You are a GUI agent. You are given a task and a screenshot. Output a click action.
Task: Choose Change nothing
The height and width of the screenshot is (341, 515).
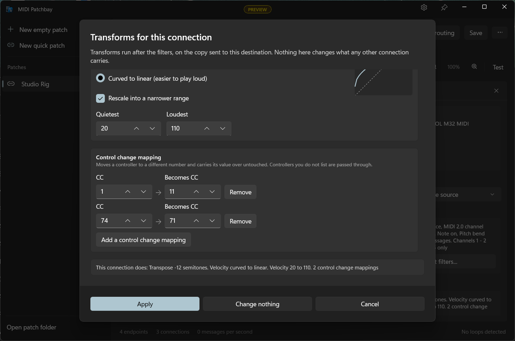(x=257, y=304)
